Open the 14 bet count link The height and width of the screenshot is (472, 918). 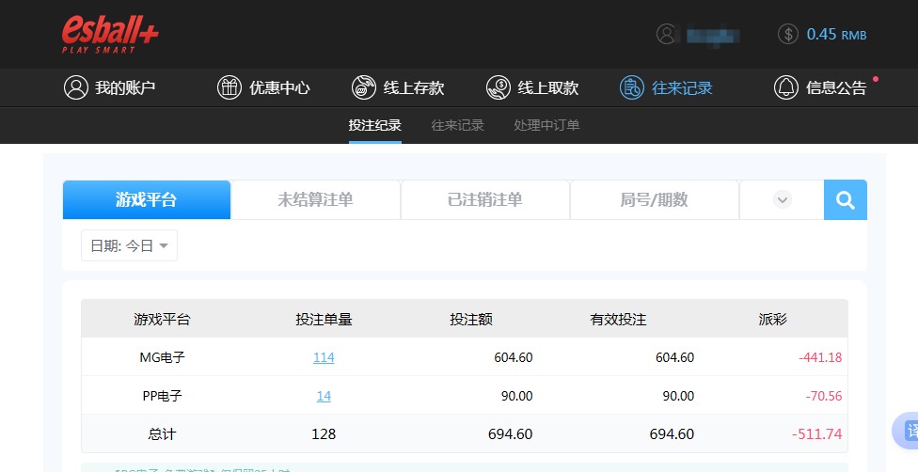[x=324, y=396]
